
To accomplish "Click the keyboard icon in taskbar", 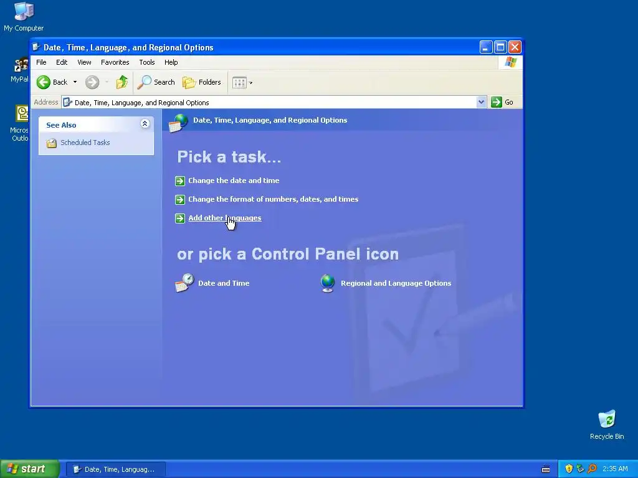I will point(546,469).
